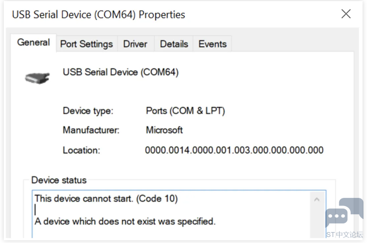Open the Events tab
Screen dimensions: 368x243
213,44
